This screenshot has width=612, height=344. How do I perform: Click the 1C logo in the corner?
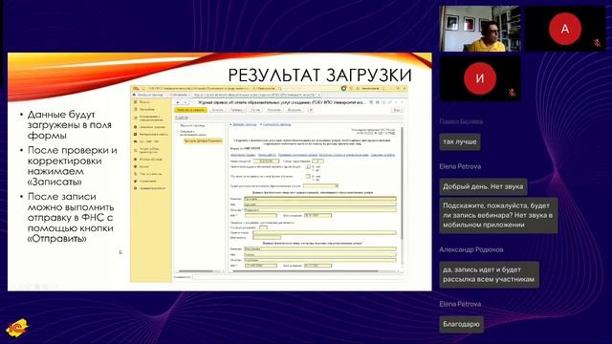tap(17, 328)
